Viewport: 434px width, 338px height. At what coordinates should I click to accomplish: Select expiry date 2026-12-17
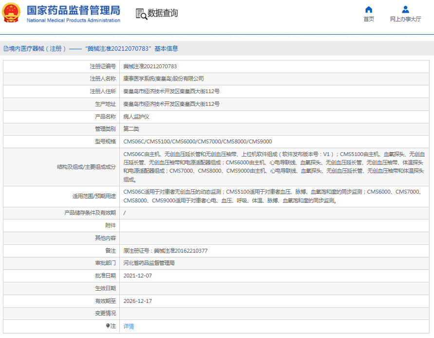[137, 301]
